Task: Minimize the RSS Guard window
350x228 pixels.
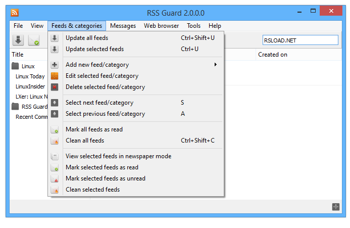Action: (x=299, y=12)
